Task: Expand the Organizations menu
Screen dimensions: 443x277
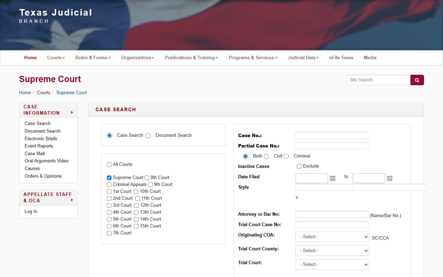Action: (x=138, y=58)
